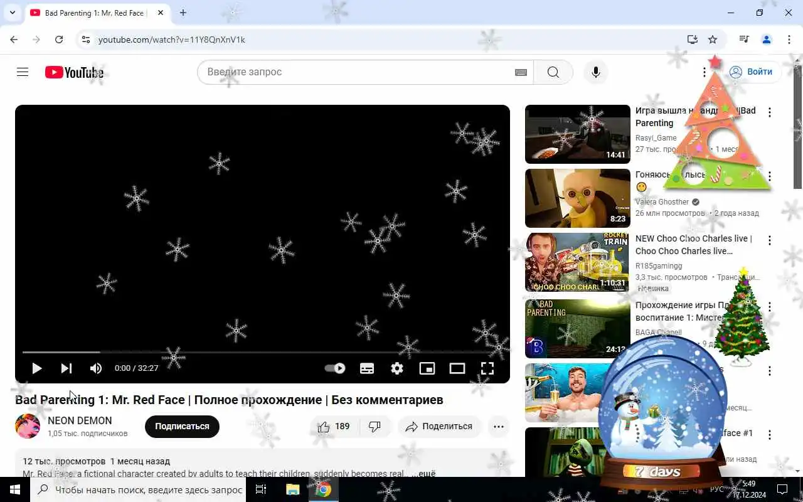Share video via Поделиться button
Image resolution: width=803 pixels, height=502 pixels.
(x=439, y=427)
